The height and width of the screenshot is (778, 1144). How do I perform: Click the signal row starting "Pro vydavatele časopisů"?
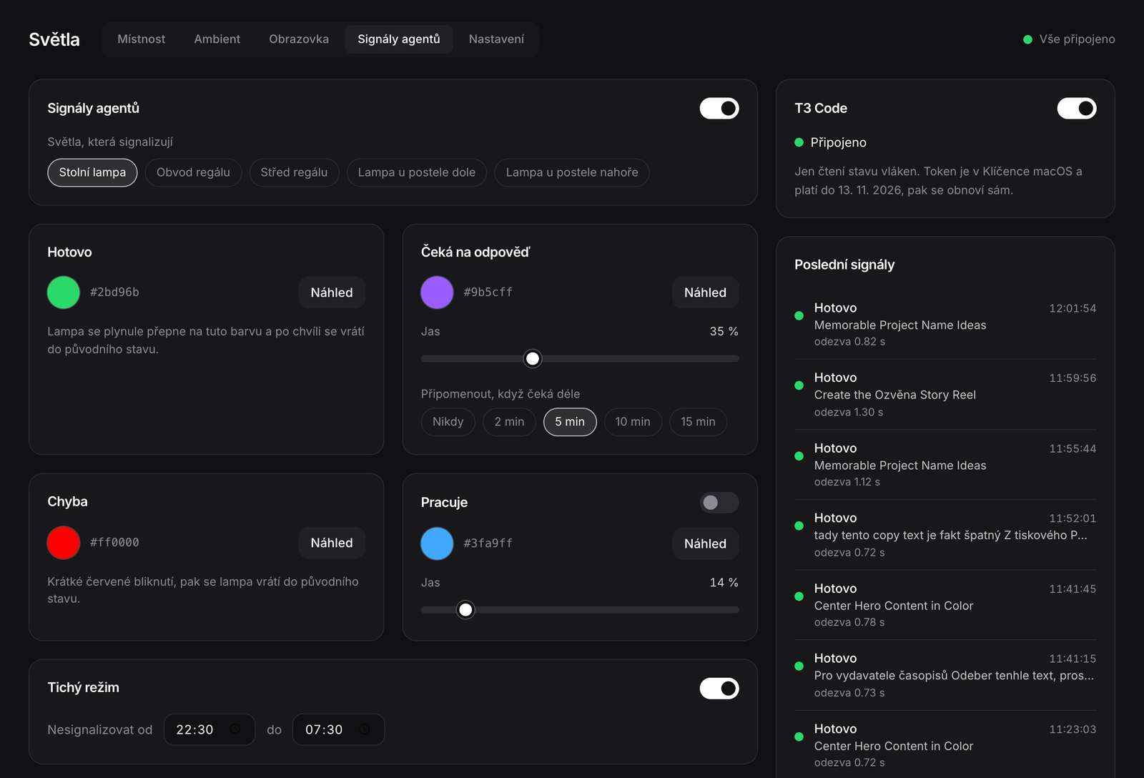pyautogui.click(x=945, y=675)
